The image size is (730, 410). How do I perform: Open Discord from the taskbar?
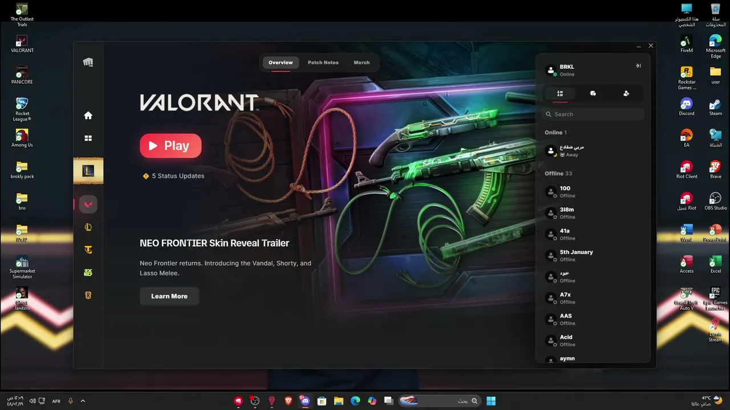(305, 401)
